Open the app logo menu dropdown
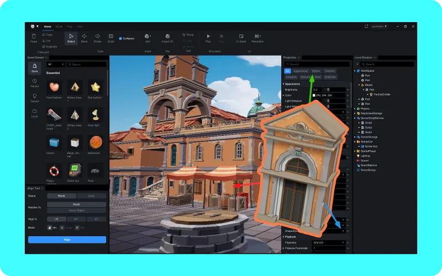Screen dimensions: 442x276 34,26
